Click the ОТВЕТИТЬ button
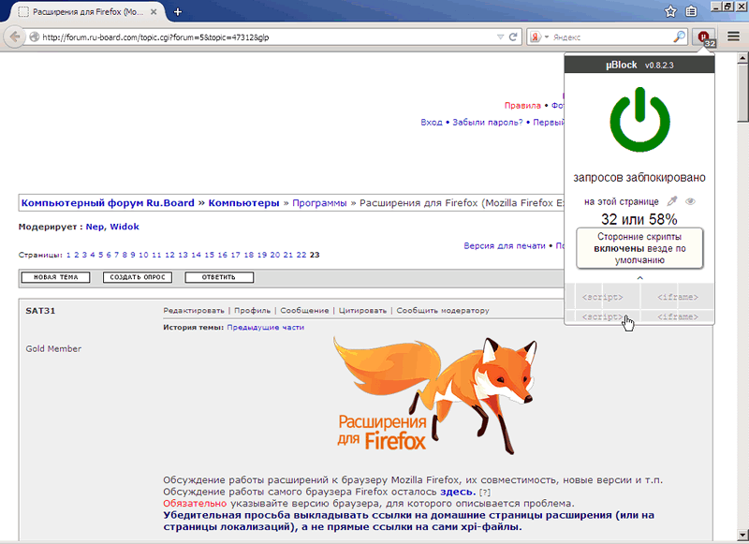The width and height of the screenshot is (749, 544). [x=219, y=277]
